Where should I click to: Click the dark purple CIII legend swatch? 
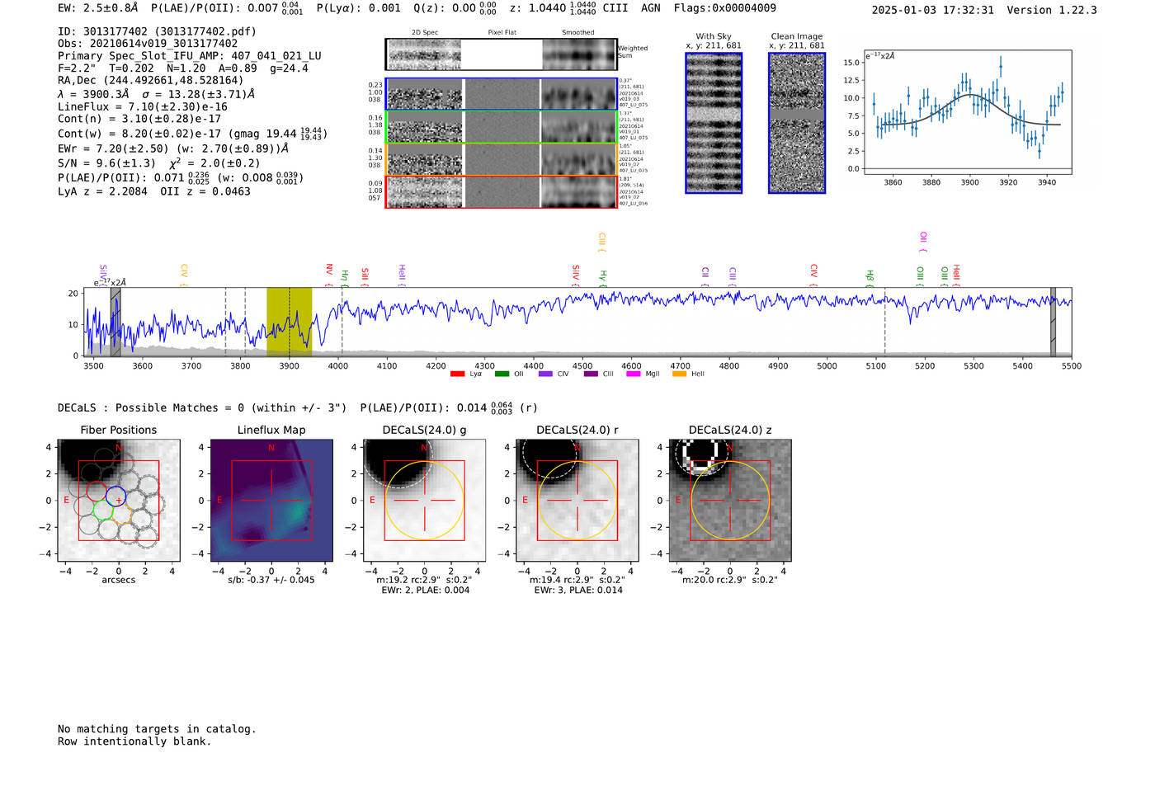point(591,374)
